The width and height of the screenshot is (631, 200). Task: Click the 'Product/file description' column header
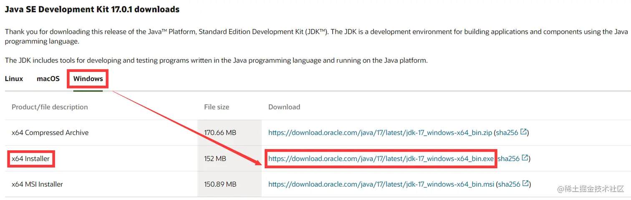pyautogui.click(x=50, y=107)
